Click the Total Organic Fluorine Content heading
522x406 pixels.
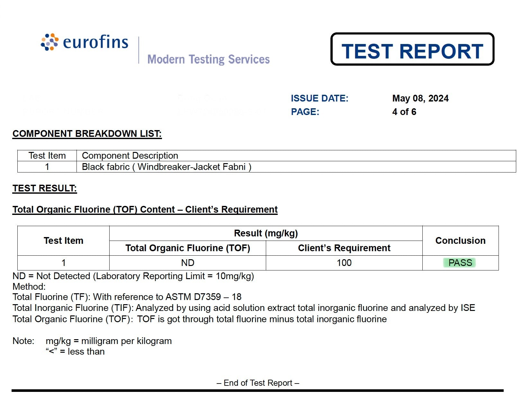[145, 209]
